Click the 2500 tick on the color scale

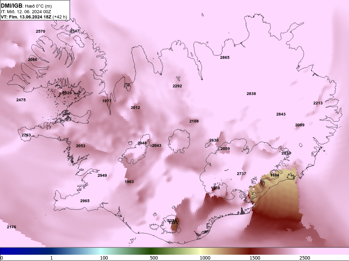click(x=305, y=258)
